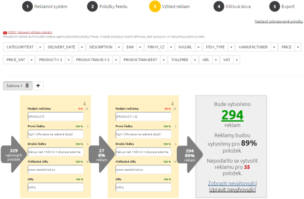Screen dimensions: 304x199
Task: Edit Nadpis reklamy field containing {PRODUCT}
Action: coord(55,117)
